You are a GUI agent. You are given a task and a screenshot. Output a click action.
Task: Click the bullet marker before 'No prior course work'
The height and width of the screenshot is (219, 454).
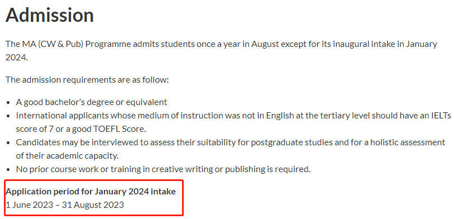[9, 170]
